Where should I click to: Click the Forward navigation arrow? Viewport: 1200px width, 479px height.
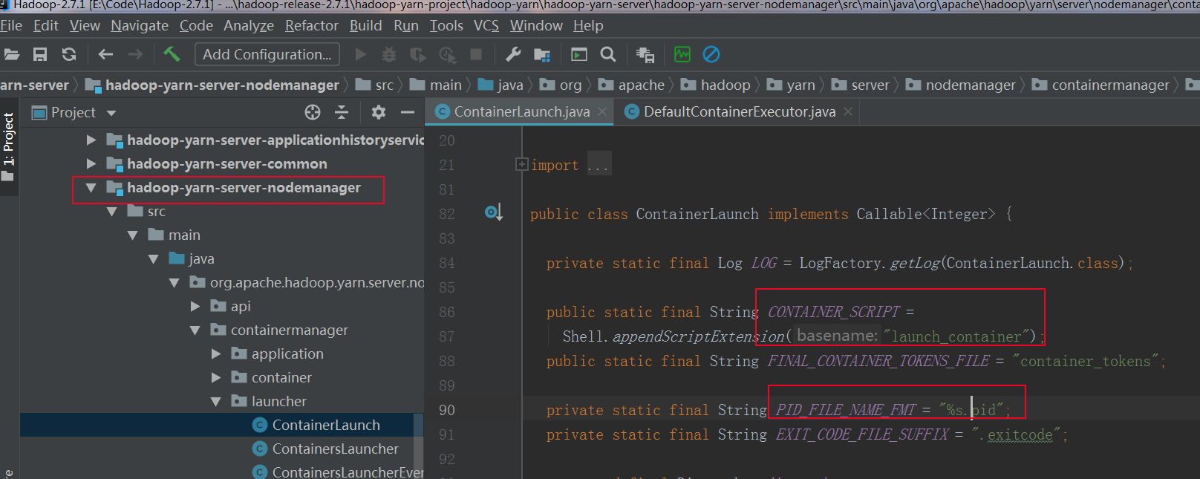(x=135, y=54)
